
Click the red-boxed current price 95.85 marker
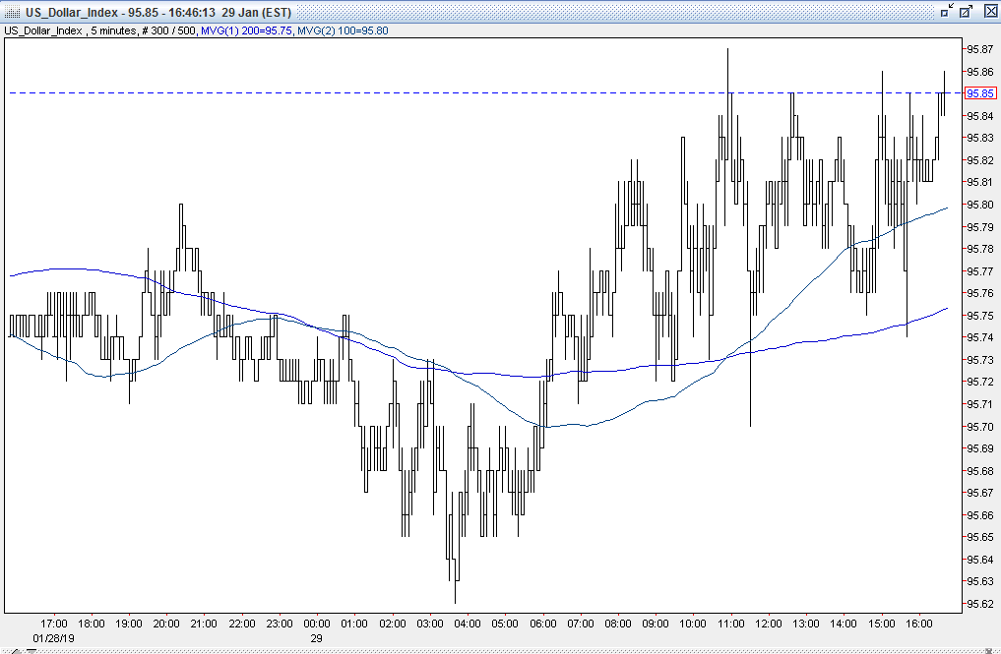coord(980,93)
